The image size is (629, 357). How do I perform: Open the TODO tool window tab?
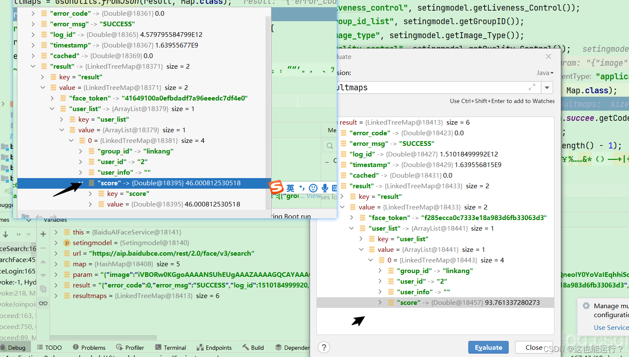(50, 348)
